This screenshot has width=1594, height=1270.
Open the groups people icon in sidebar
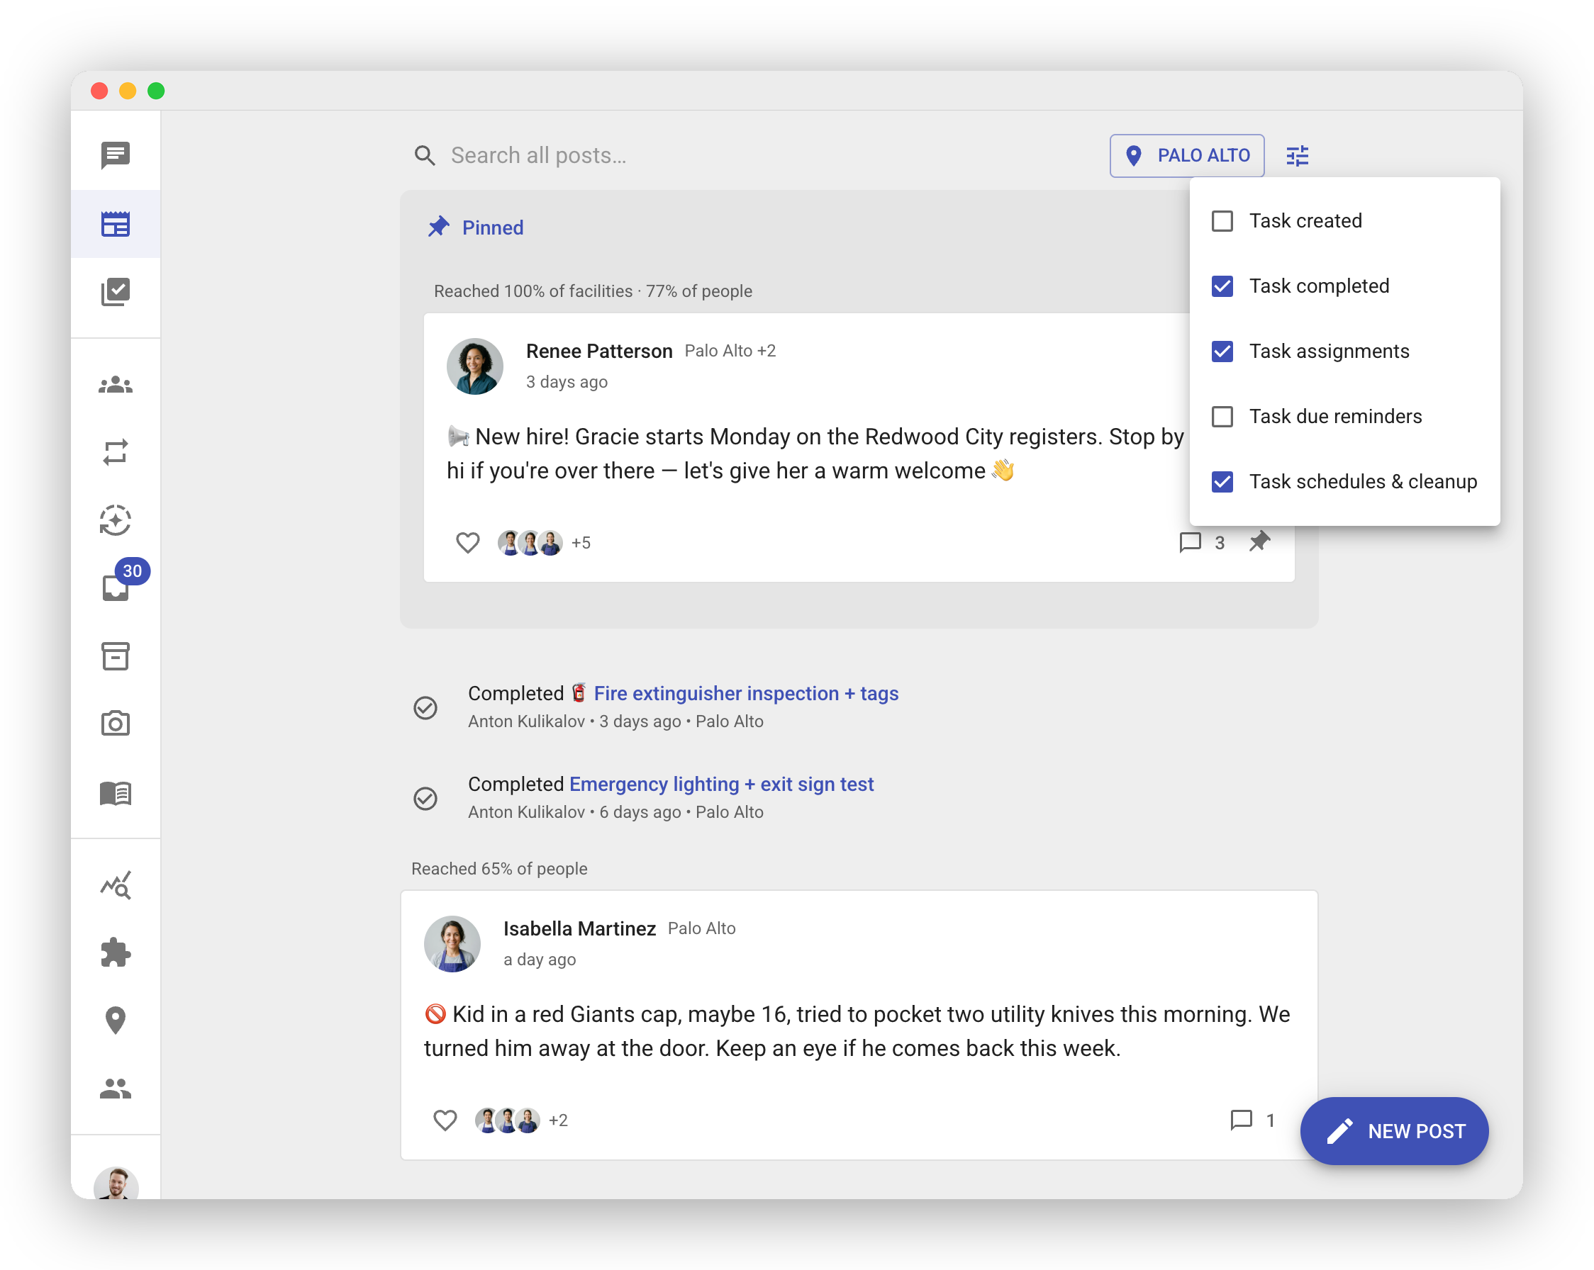coord(116,385)
